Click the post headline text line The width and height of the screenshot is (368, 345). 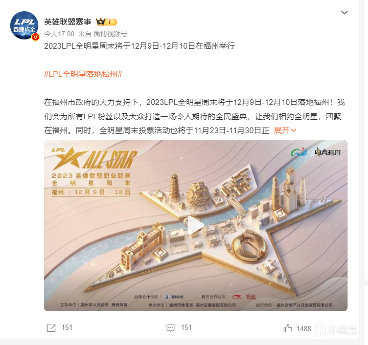coord(140,46)
